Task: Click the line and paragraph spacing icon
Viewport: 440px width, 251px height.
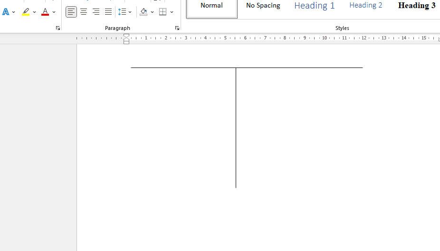Action: (x=122, y=12)
